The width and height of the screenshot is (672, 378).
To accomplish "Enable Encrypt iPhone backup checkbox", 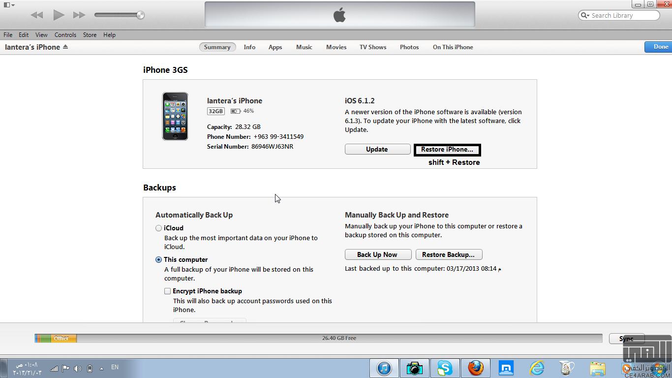I will (168, 291).
